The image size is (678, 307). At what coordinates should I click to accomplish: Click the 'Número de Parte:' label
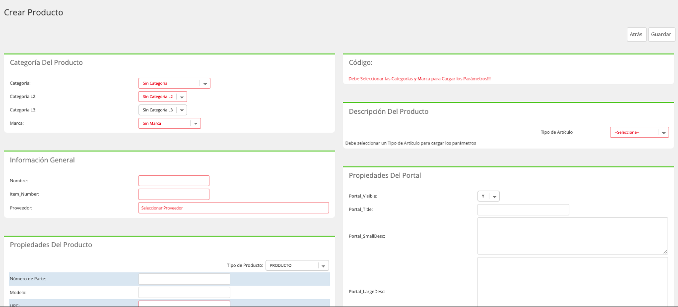(x=28, y=279)
